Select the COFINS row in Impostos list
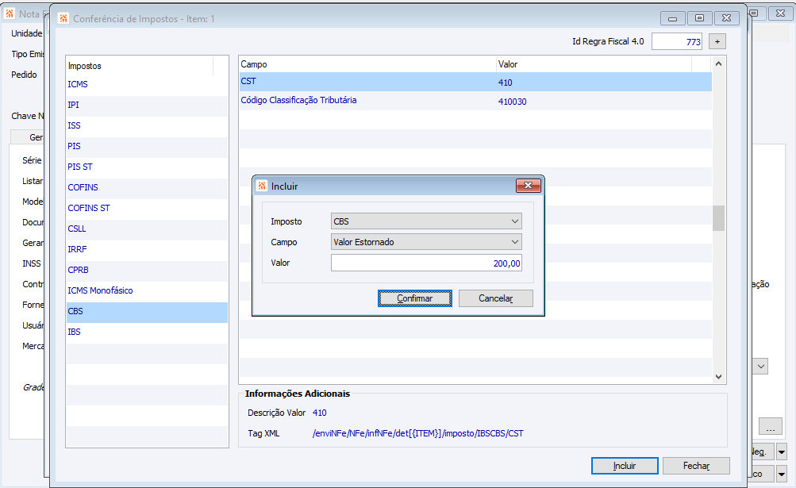796x488 pixels. pos(147,187)
